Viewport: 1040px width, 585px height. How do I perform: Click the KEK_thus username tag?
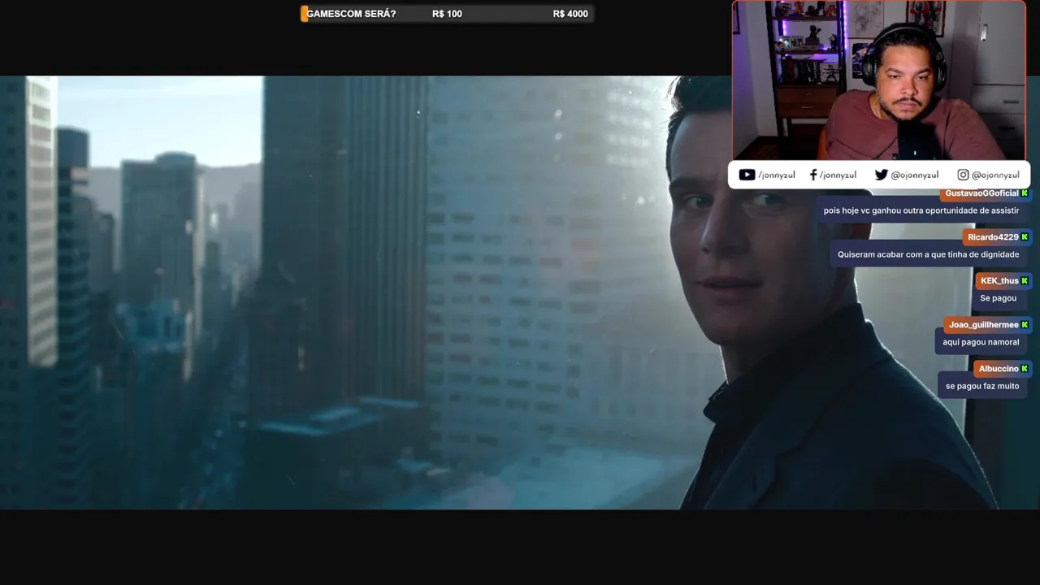point(999,281)
